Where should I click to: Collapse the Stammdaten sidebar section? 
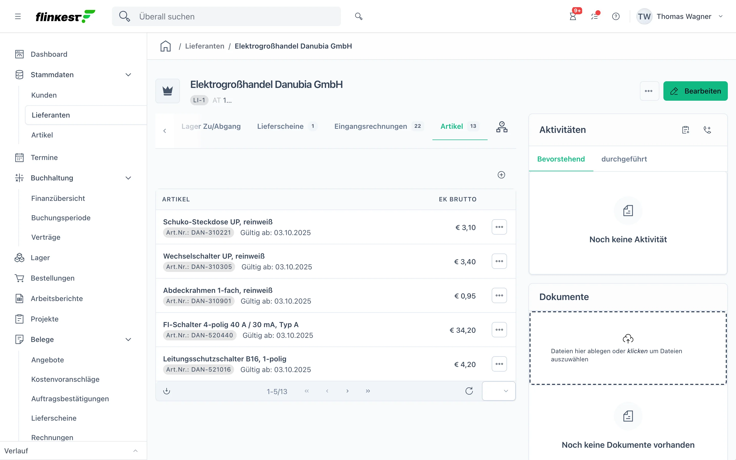128,75
